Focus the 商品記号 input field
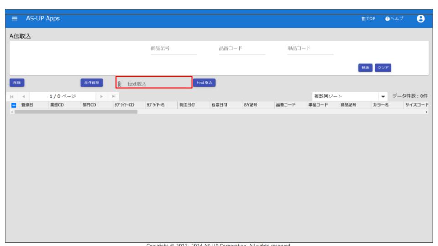This screenshot has width=438, height=246. click(174, 49)
